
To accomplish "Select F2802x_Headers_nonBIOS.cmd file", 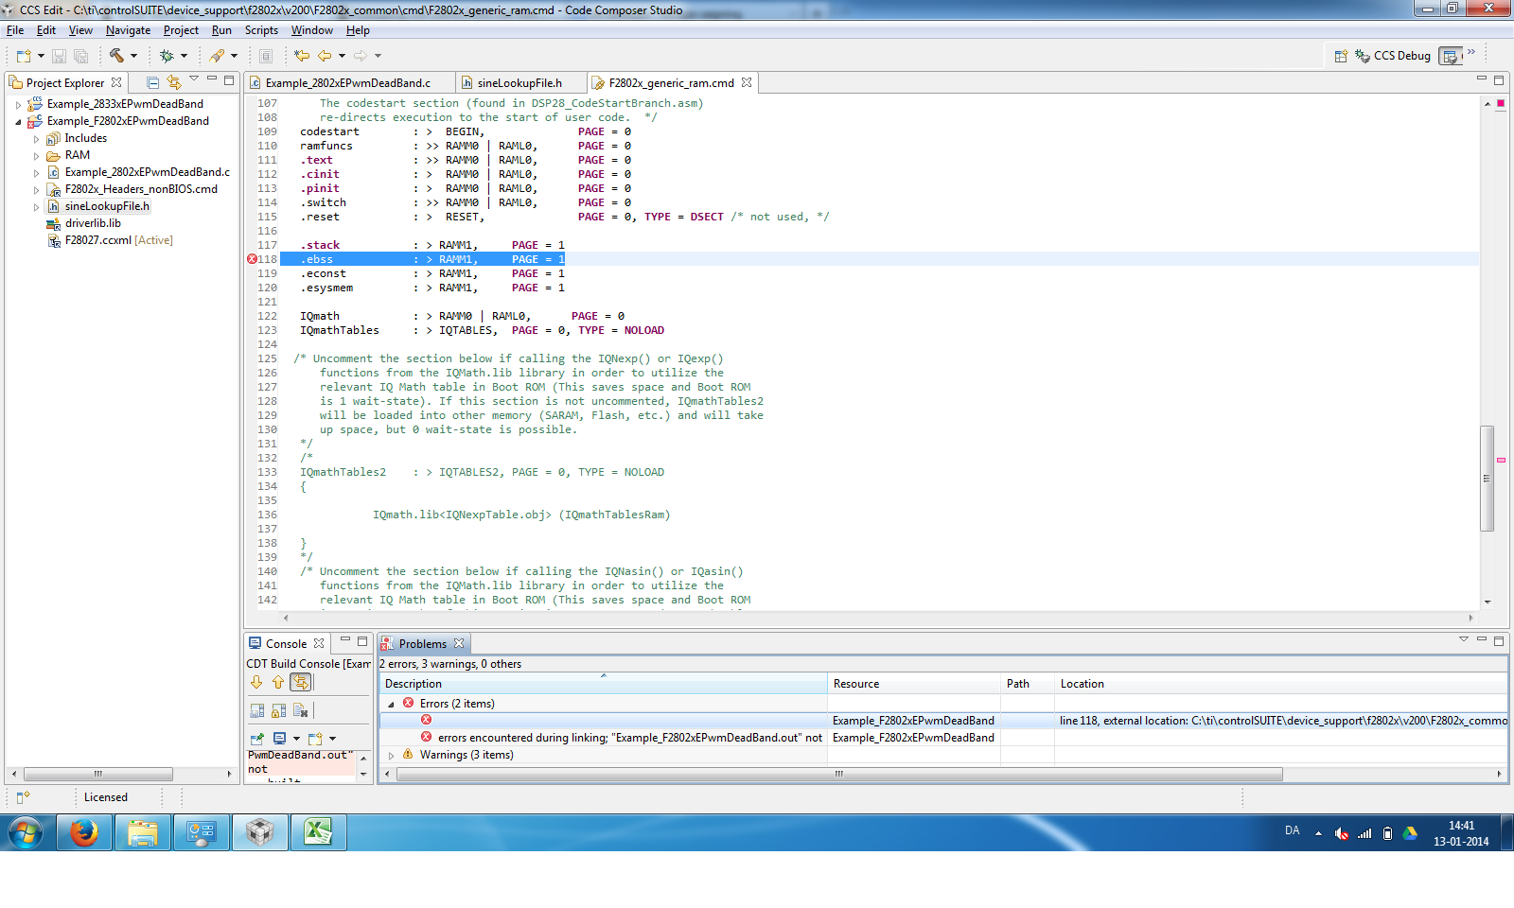I will 141,190.
